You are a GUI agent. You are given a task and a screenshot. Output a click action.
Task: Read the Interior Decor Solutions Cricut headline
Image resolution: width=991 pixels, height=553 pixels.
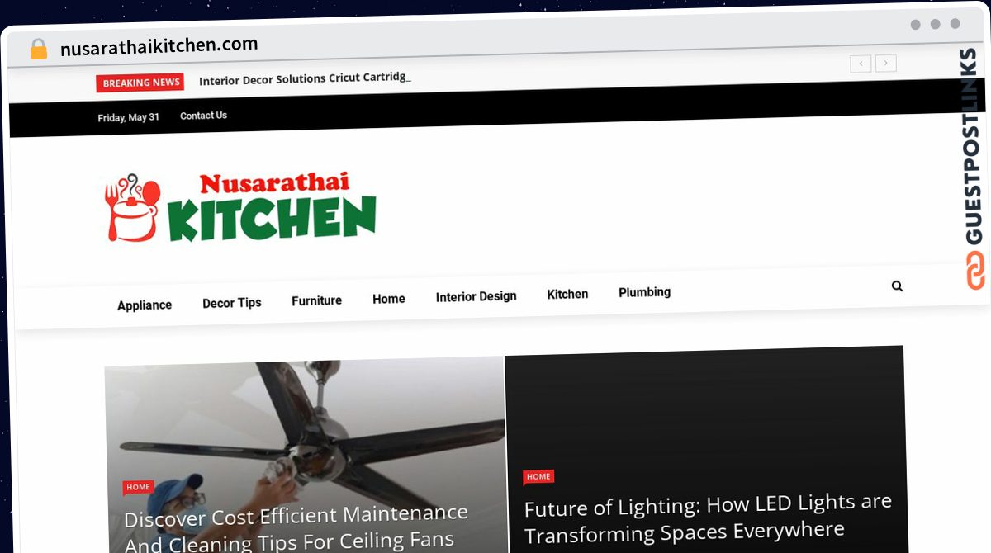305,78
